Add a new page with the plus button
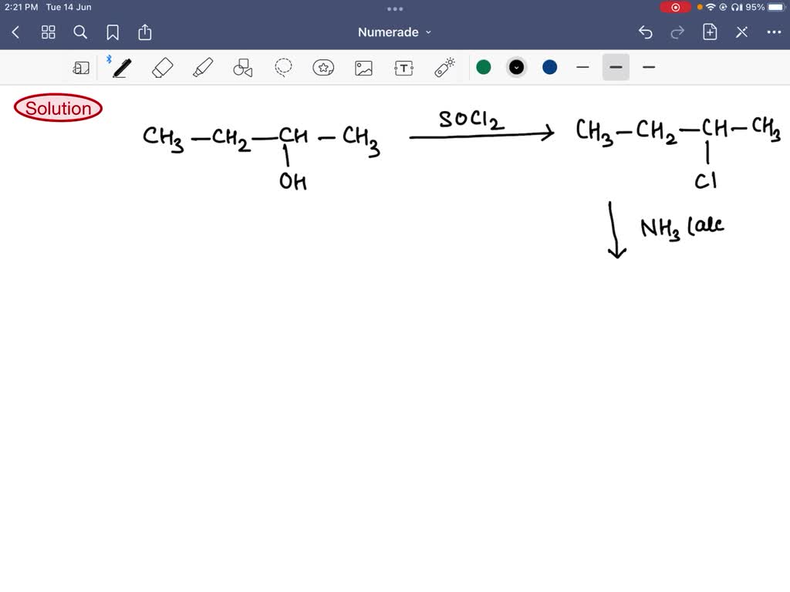 (x=709, y=32)
